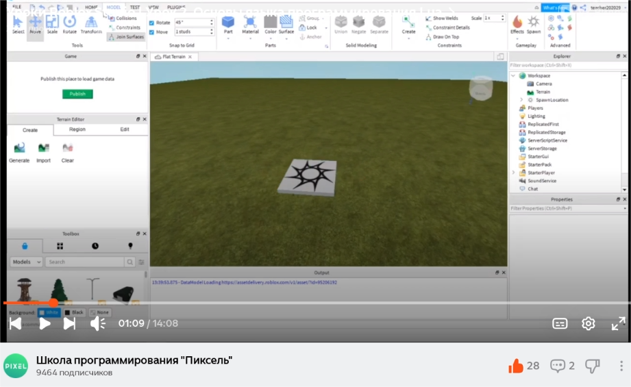
Task: Open the Transform tool
Action: pos(91,25)
